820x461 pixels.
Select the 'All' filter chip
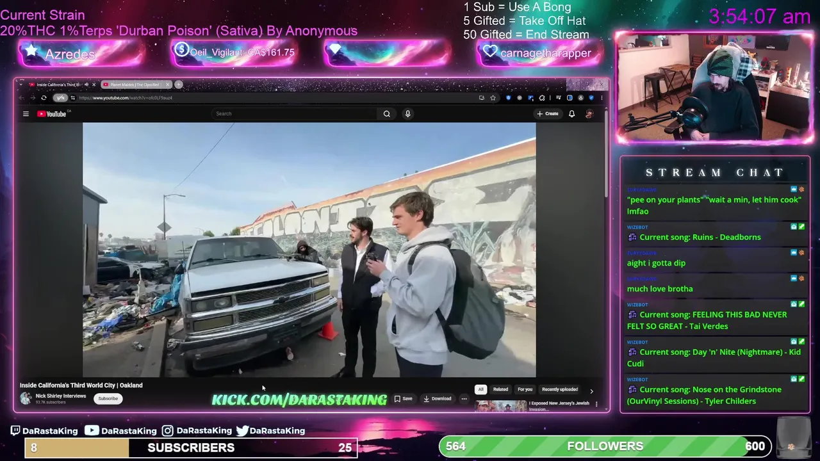480,389
